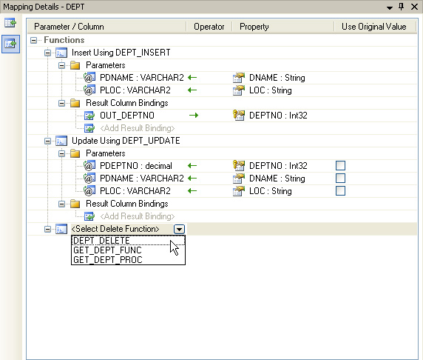Click the Add Result Binding icon under DEPT_UPDATE
The width and height of the screenshot is (423, 360).
(x=89, y=216)
